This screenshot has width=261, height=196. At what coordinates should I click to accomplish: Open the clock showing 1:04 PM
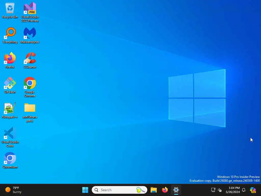[233, 190]
